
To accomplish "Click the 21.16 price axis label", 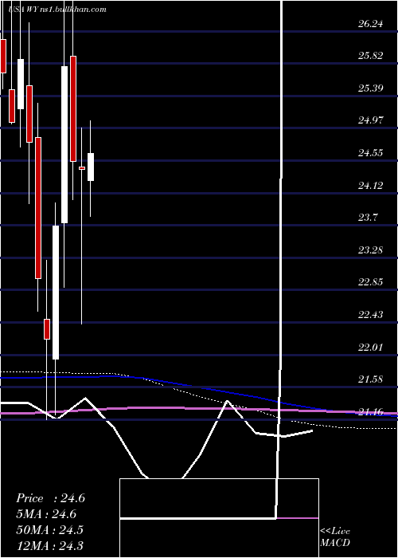I will (371, 412).
